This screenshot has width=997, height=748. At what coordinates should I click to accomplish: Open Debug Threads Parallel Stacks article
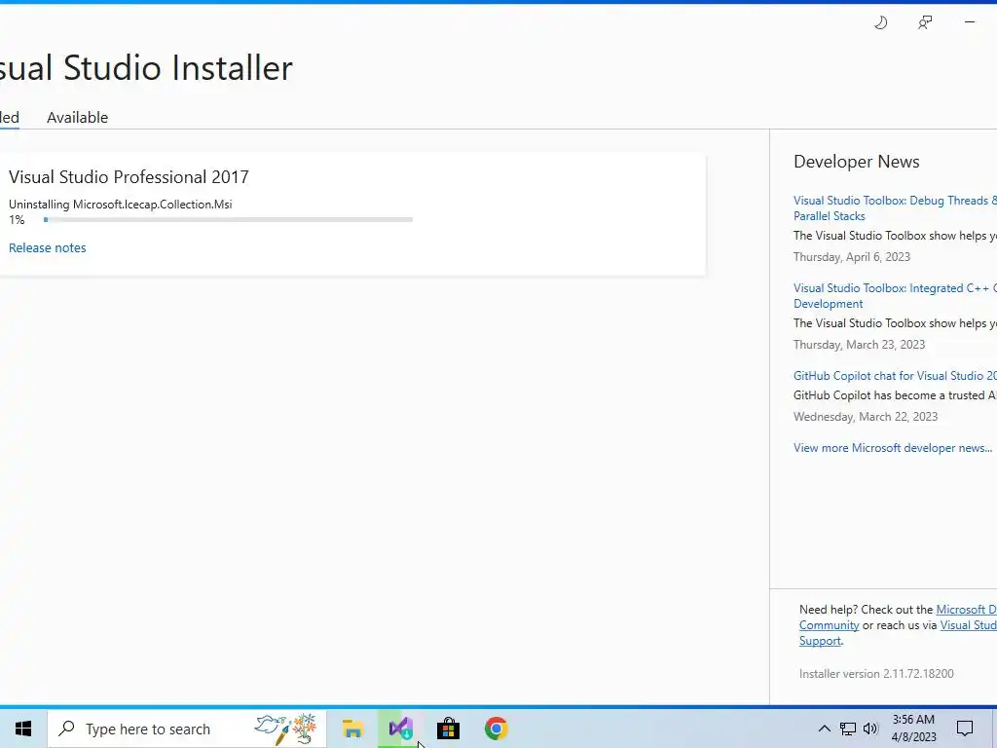click(895, 208)
